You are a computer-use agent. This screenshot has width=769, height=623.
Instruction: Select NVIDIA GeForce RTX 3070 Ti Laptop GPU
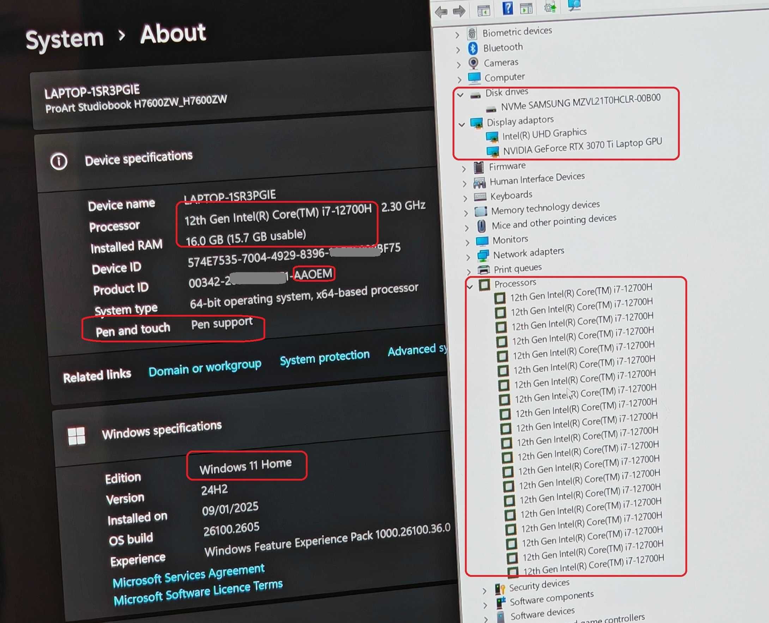click(x=582, y=146)
